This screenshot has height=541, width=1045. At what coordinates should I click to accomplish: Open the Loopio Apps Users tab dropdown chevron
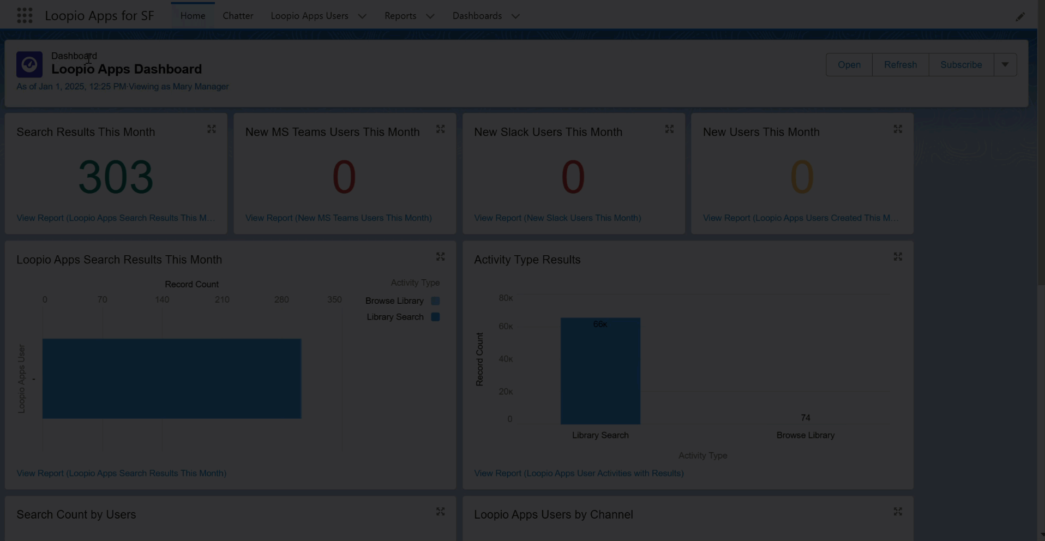362,16
